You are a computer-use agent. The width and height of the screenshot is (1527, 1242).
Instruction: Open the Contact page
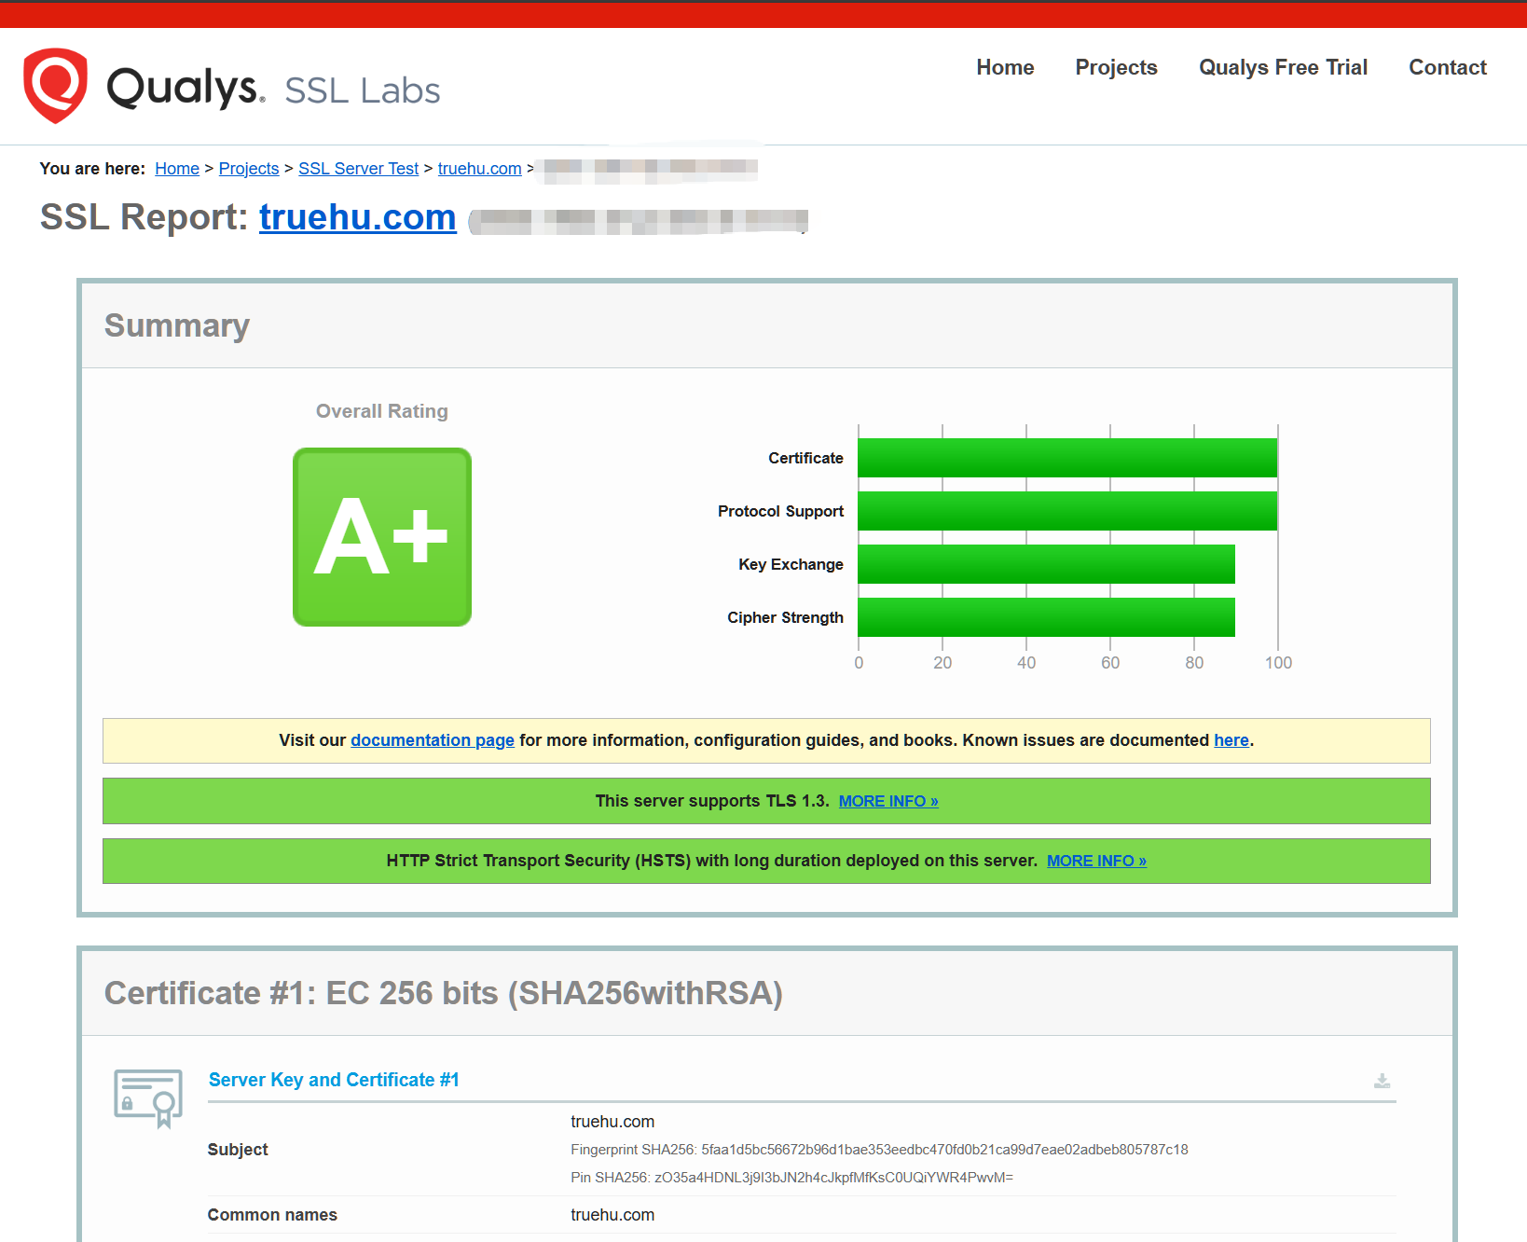click(x=1447, y=67)
